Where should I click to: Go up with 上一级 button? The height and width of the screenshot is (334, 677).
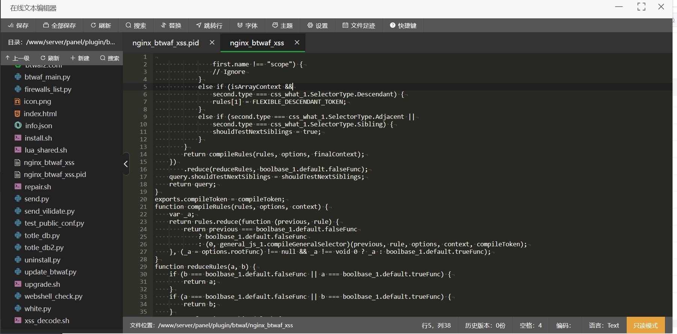coord(17,58)
